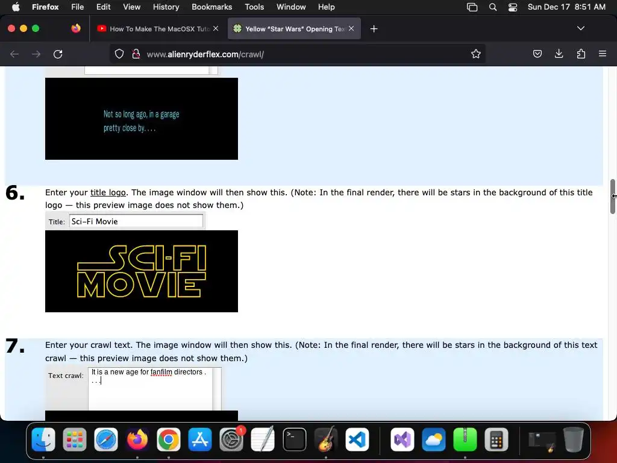Click the page vertical scrollbar thumb
The height and width of the screenshot is (463, 617).
click(613, 196)
